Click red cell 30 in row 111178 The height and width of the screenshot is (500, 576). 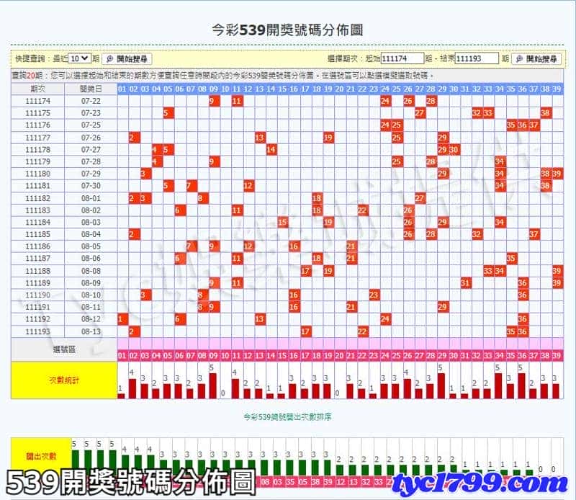(x=454, y=150)
